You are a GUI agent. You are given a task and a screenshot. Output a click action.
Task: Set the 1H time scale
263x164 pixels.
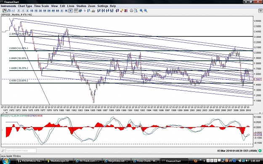(45, 11)
